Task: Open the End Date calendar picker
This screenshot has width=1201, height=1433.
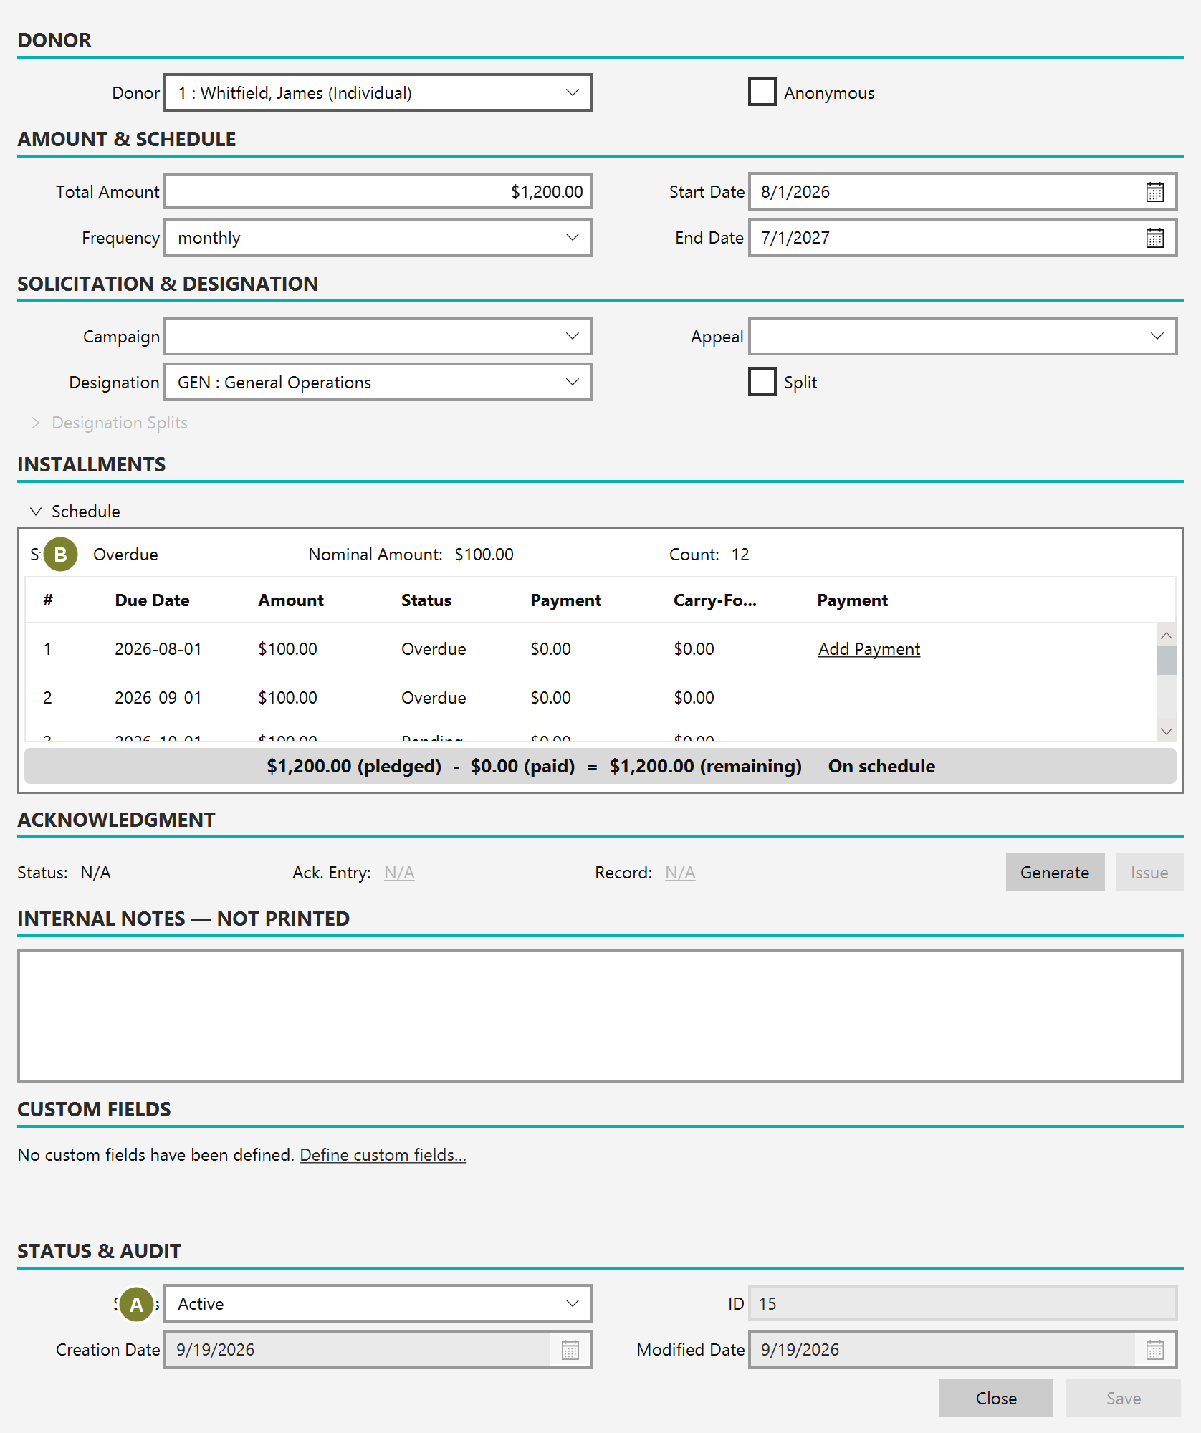Action: pyautogui.click(x=1154, y=238)
